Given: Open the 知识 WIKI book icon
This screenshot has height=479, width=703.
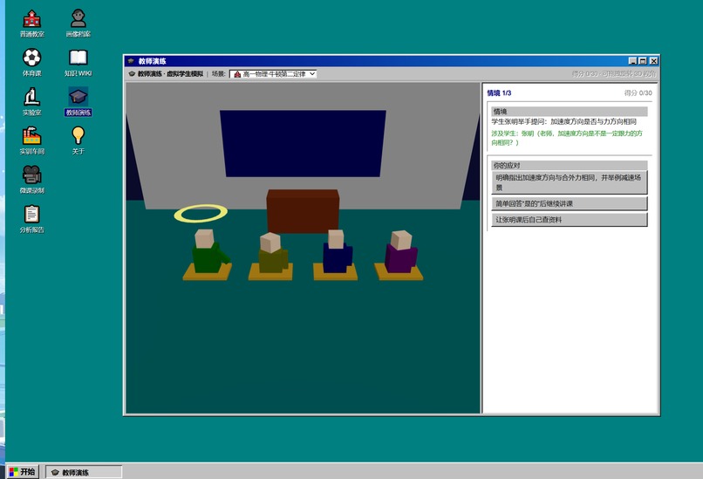Looking at the screenshot, I should 78,62.
